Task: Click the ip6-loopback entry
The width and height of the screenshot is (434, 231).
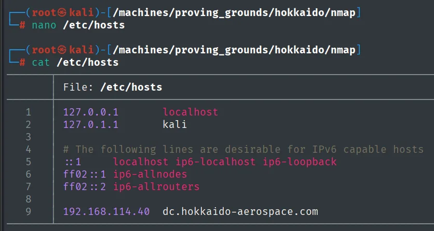Action: [300, 162]
